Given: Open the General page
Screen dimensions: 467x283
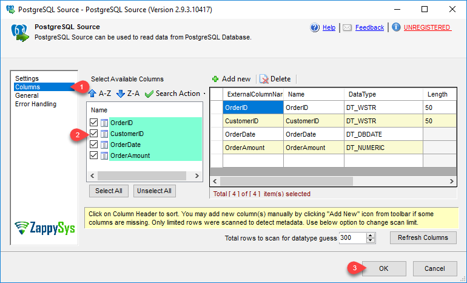Looking at the screenshot, I should pos(27,95).
